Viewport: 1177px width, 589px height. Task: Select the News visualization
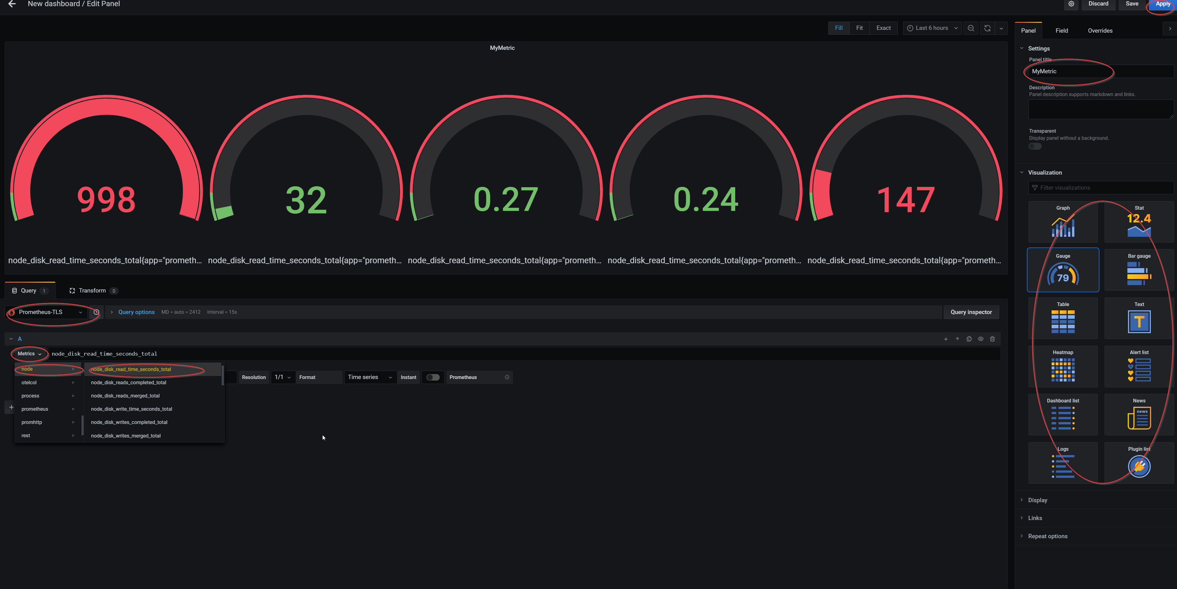click(1139, 415)
